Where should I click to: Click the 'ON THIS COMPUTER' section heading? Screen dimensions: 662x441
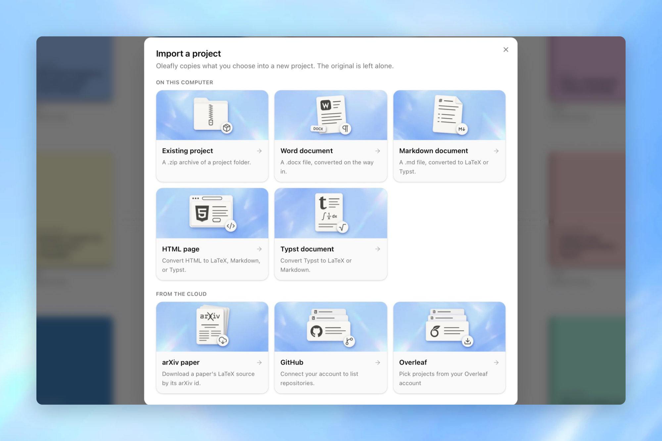tap(184, 82)
